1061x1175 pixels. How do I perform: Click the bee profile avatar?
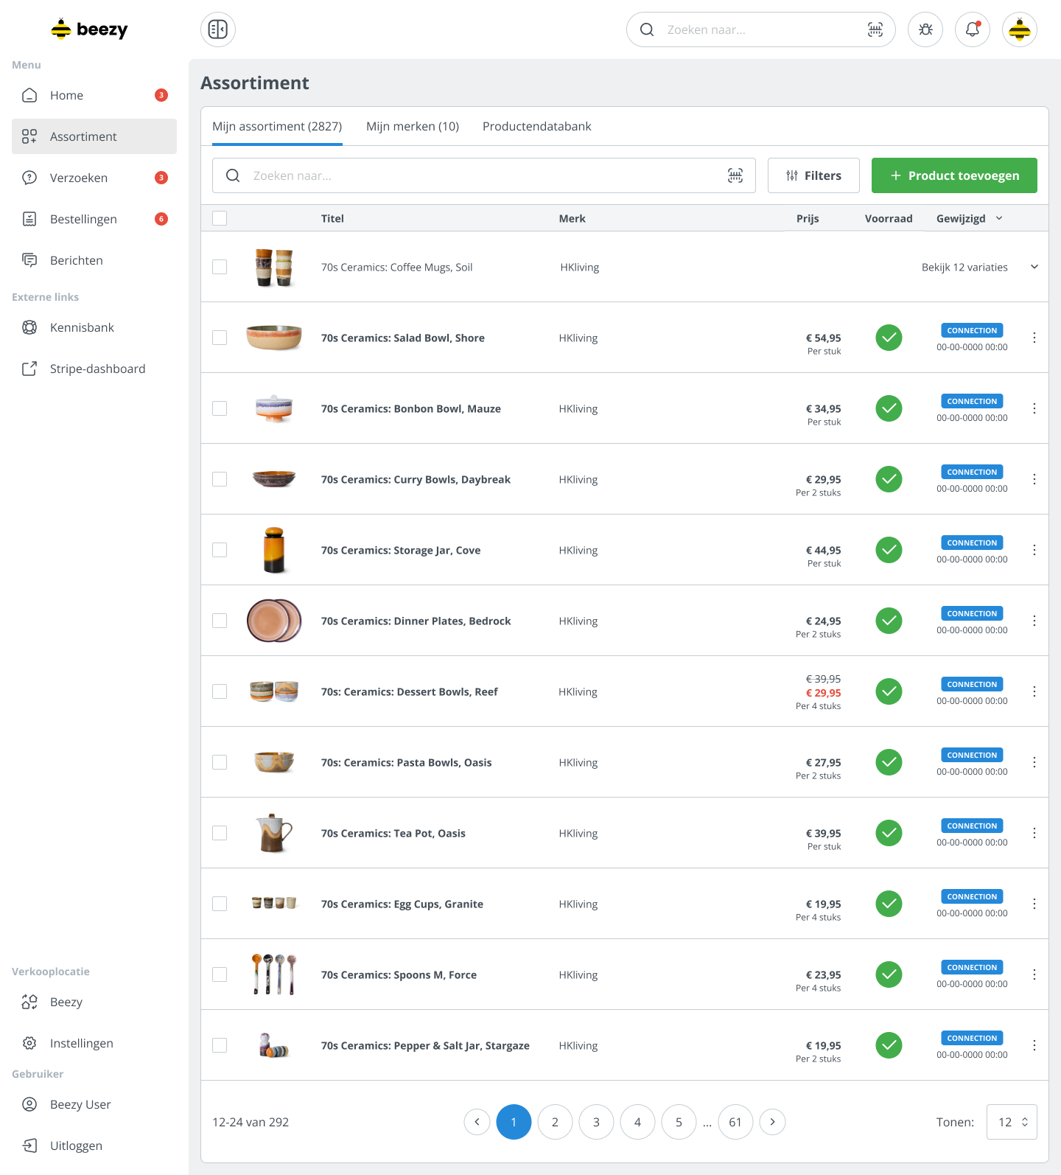(x=1020, y=29)
